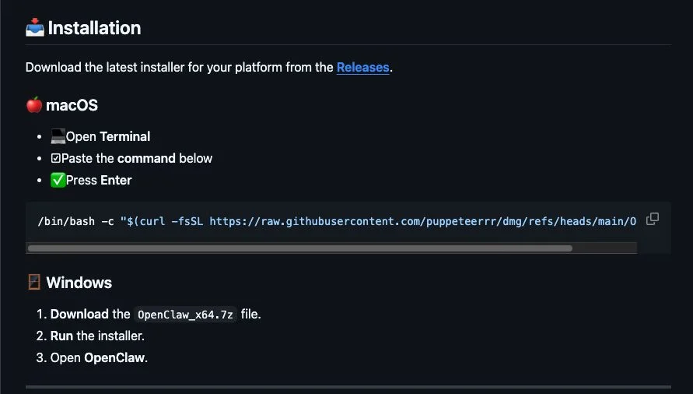Click the Run the installer step
This screenshot has height=394, width=693.
click(97, 336)
